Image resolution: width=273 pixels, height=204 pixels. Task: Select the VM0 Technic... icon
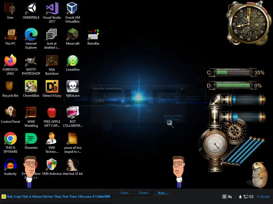coord(52,143)
